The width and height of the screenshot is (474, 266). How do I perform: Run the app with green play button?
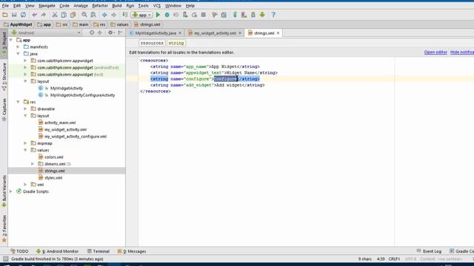pos(158,15)
